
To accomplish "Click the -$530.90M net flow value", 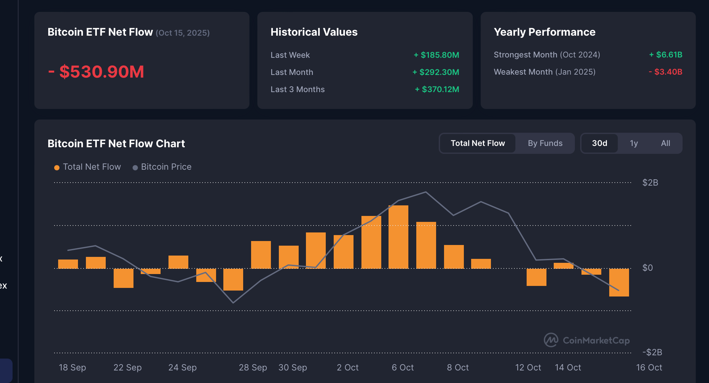I will (x=96, y=72).
